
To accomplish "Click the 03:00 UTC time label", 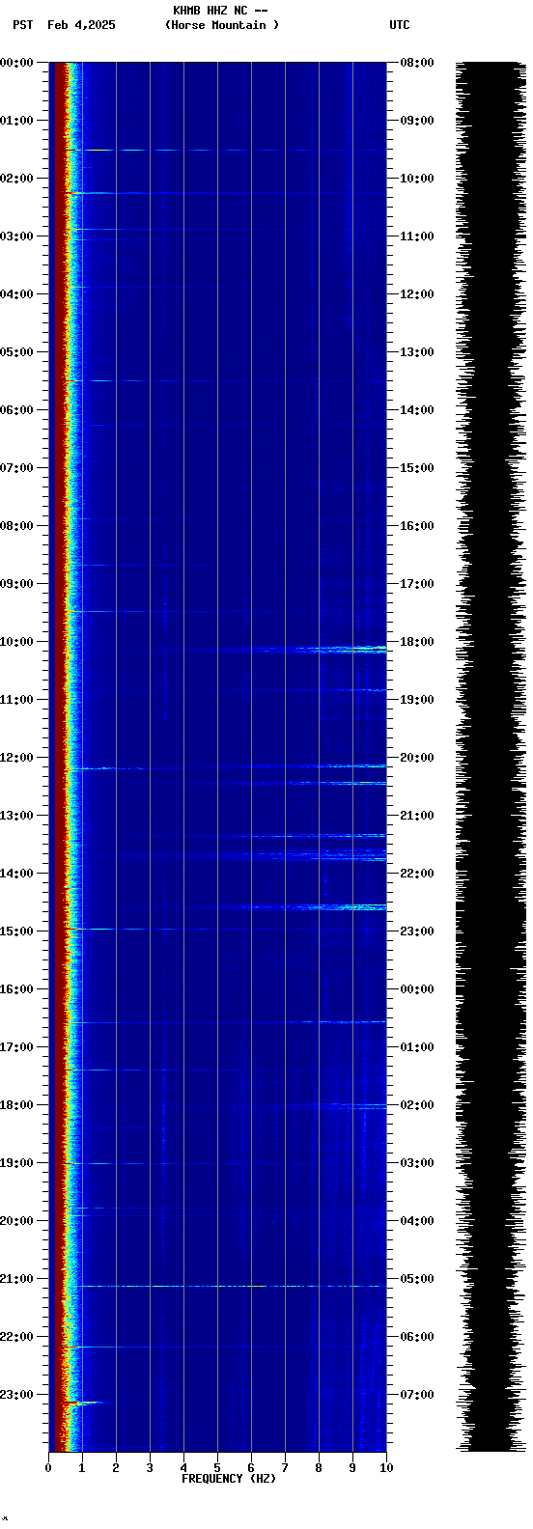I will click(x=417, y=1163).
